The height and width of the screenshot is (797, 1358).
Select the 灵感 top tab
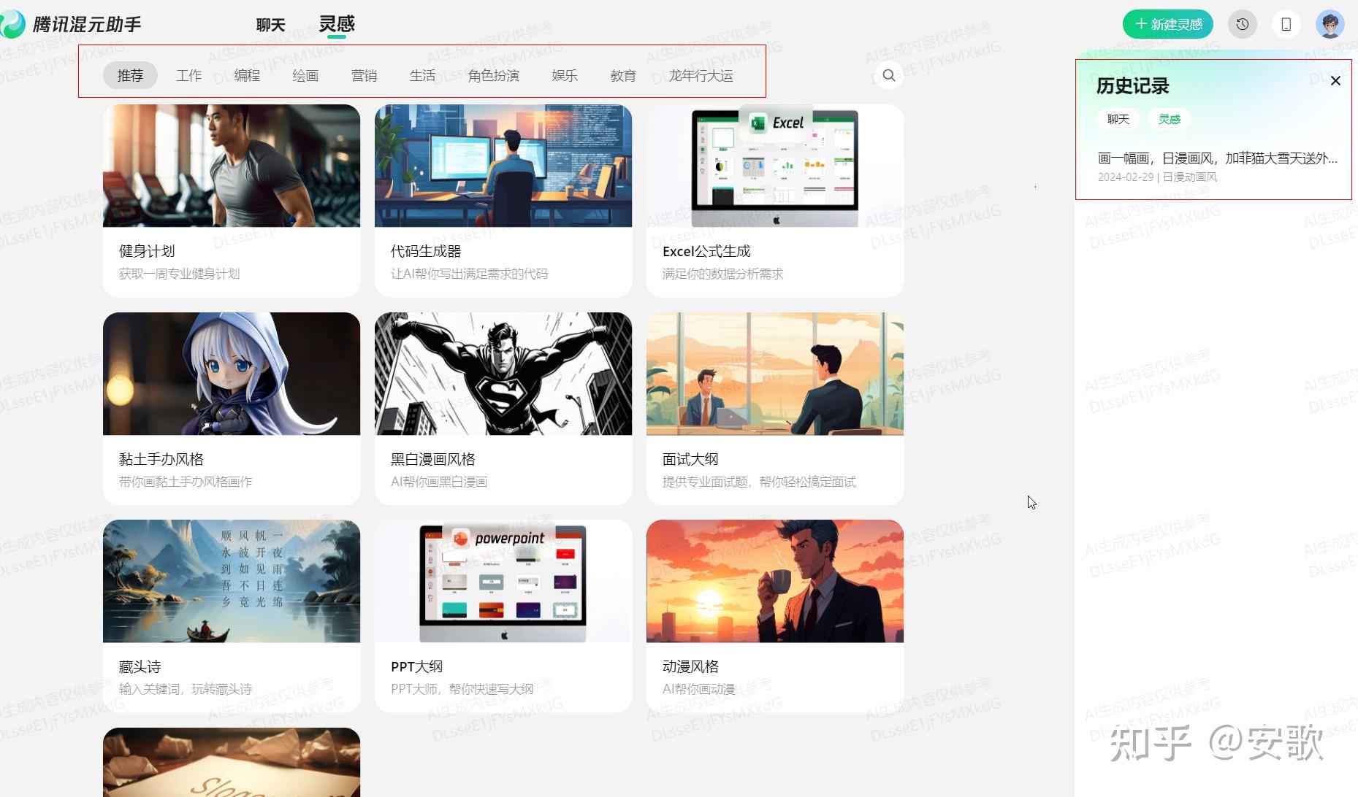pyautogui.click(x=336, y=25)
